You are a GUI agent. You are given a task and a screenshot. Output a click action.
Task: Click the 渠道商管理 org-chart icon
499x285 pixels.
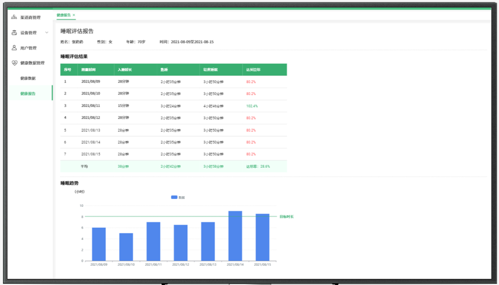tap(14, 17)
